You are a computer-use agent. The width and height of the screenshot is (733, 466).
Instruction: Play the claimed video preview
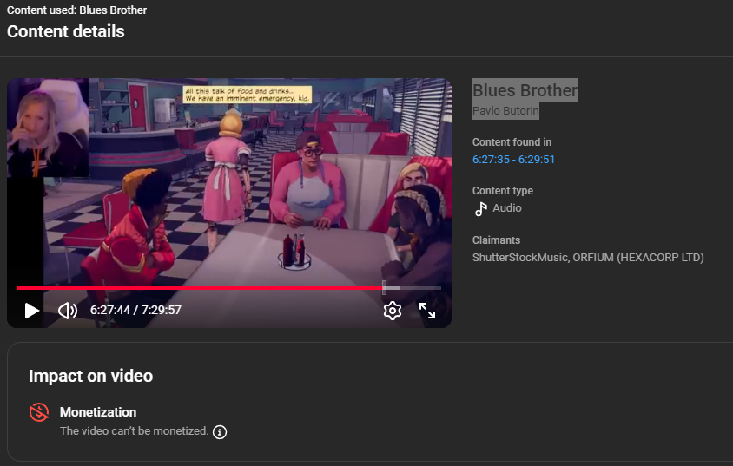(x=32, y=311)
